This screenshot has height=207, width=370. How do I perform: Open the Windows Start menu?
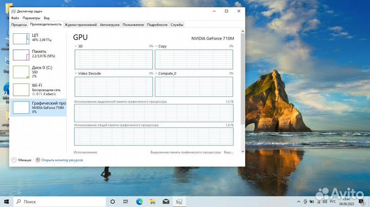(7, 201)
